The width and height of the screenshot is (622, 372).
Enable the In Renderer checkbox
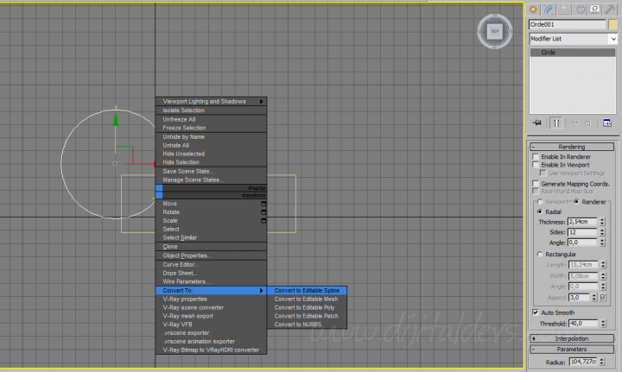pos(536,157)
